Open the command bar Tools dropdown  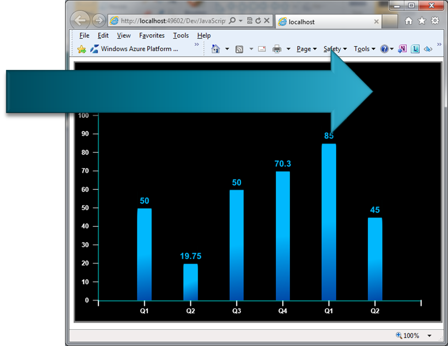[x=364, y=49]
